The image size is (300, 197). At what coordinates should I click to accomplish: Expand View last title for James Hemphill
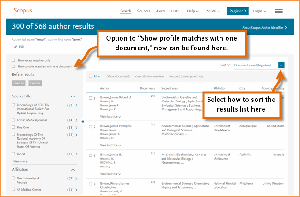click(x=110, y=145)
